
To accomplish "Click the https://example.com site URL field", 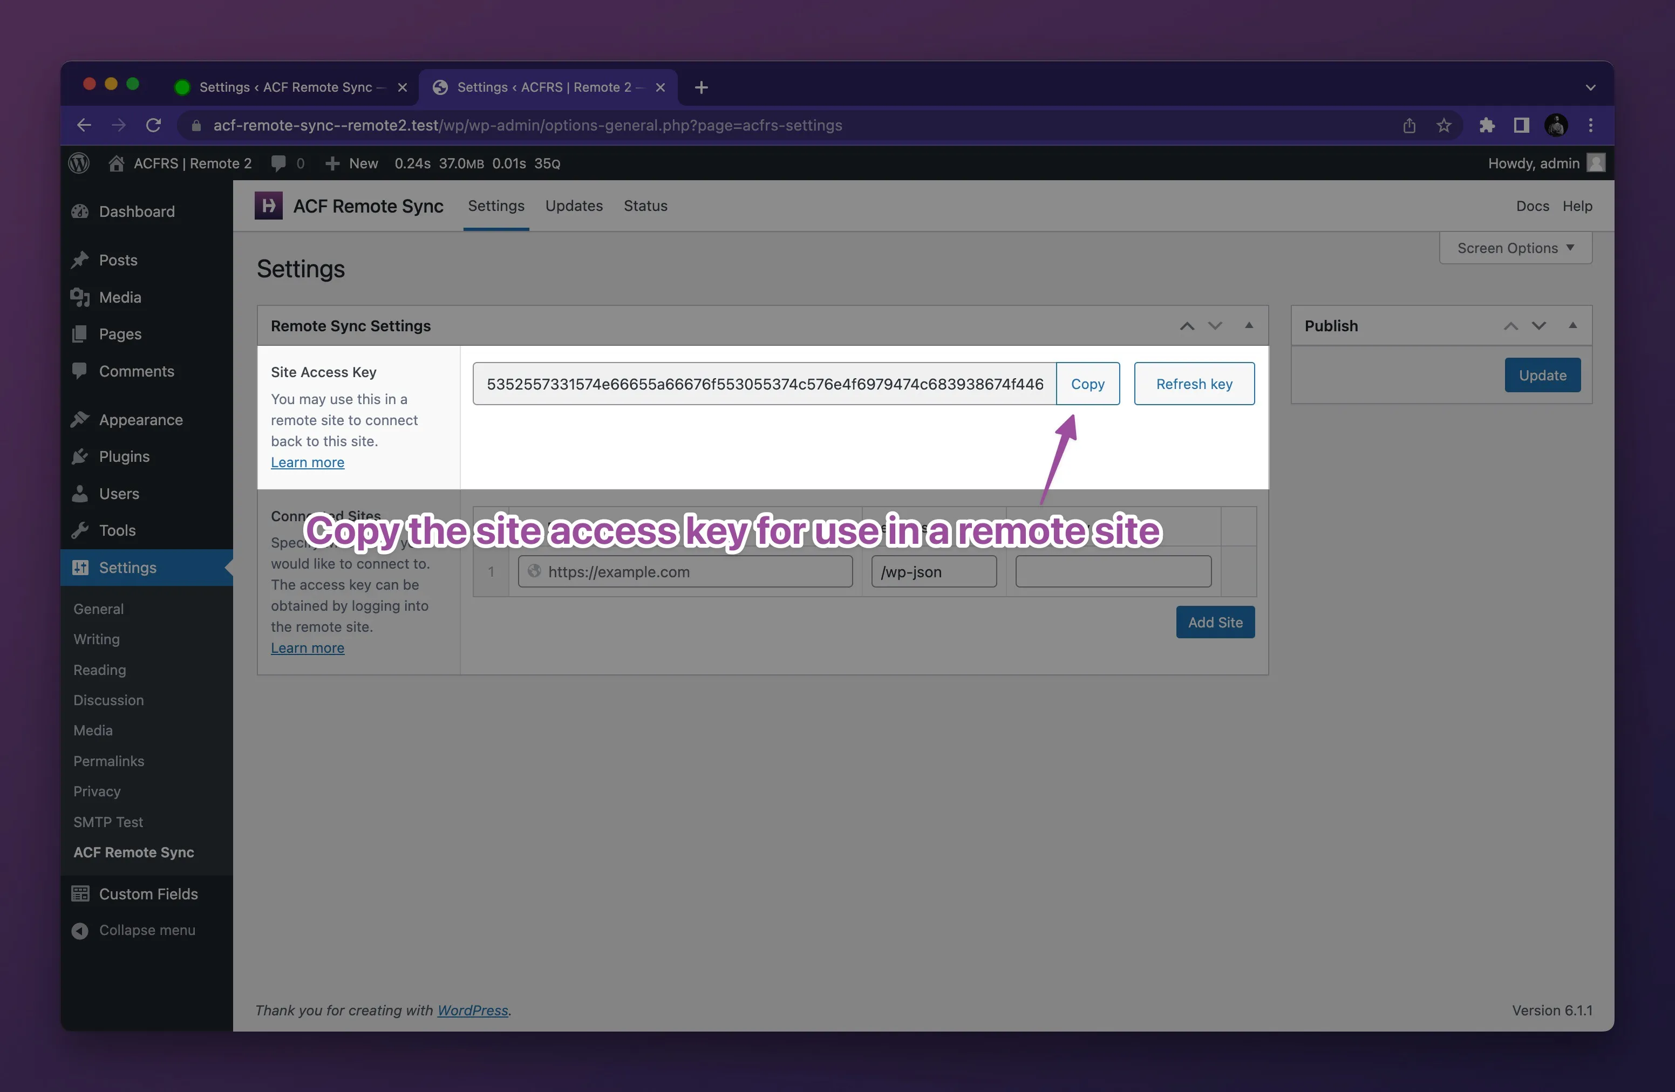I will (x=685, y=571).
